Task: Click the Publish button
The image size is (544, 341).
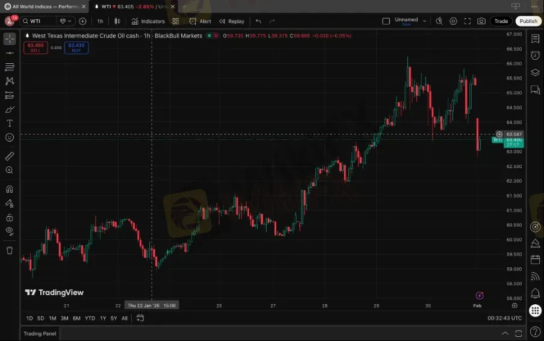Action: (x=528, y=21)
